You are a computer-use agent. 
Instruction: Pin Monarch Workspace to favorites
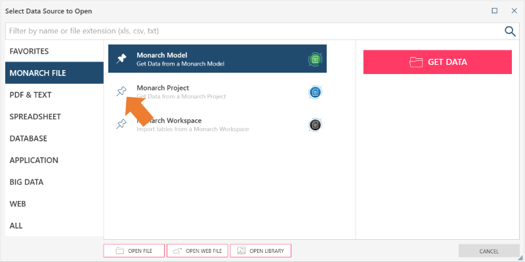coord(121,124)
